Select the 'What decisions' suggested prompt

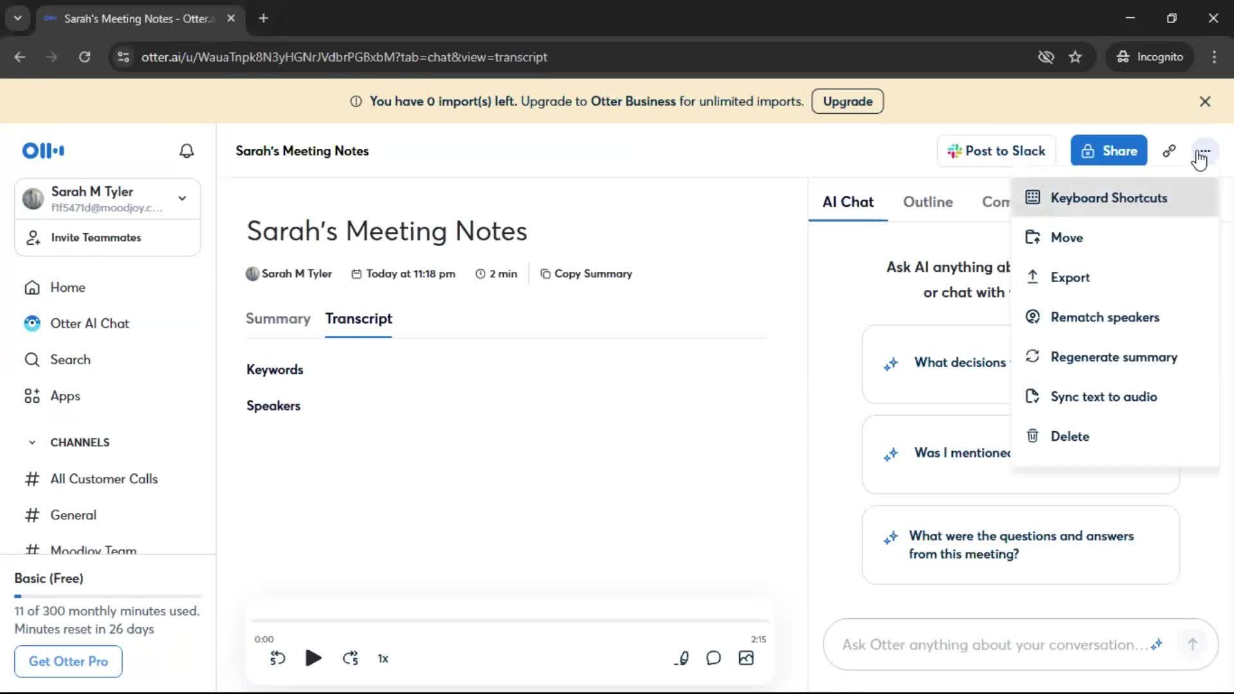(936, 364)
